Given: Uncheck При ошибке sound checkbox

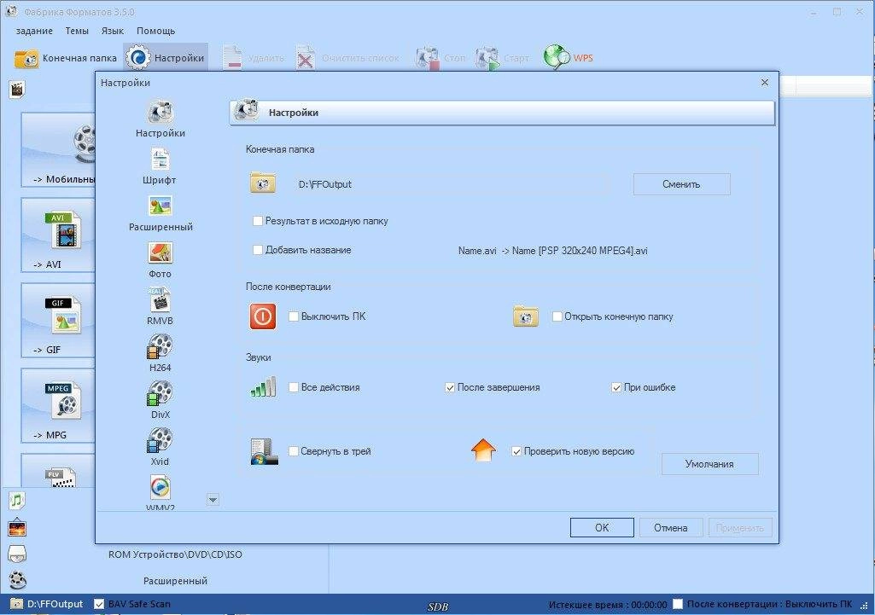Looking at the screenshot, I should [x=616, y=387].
